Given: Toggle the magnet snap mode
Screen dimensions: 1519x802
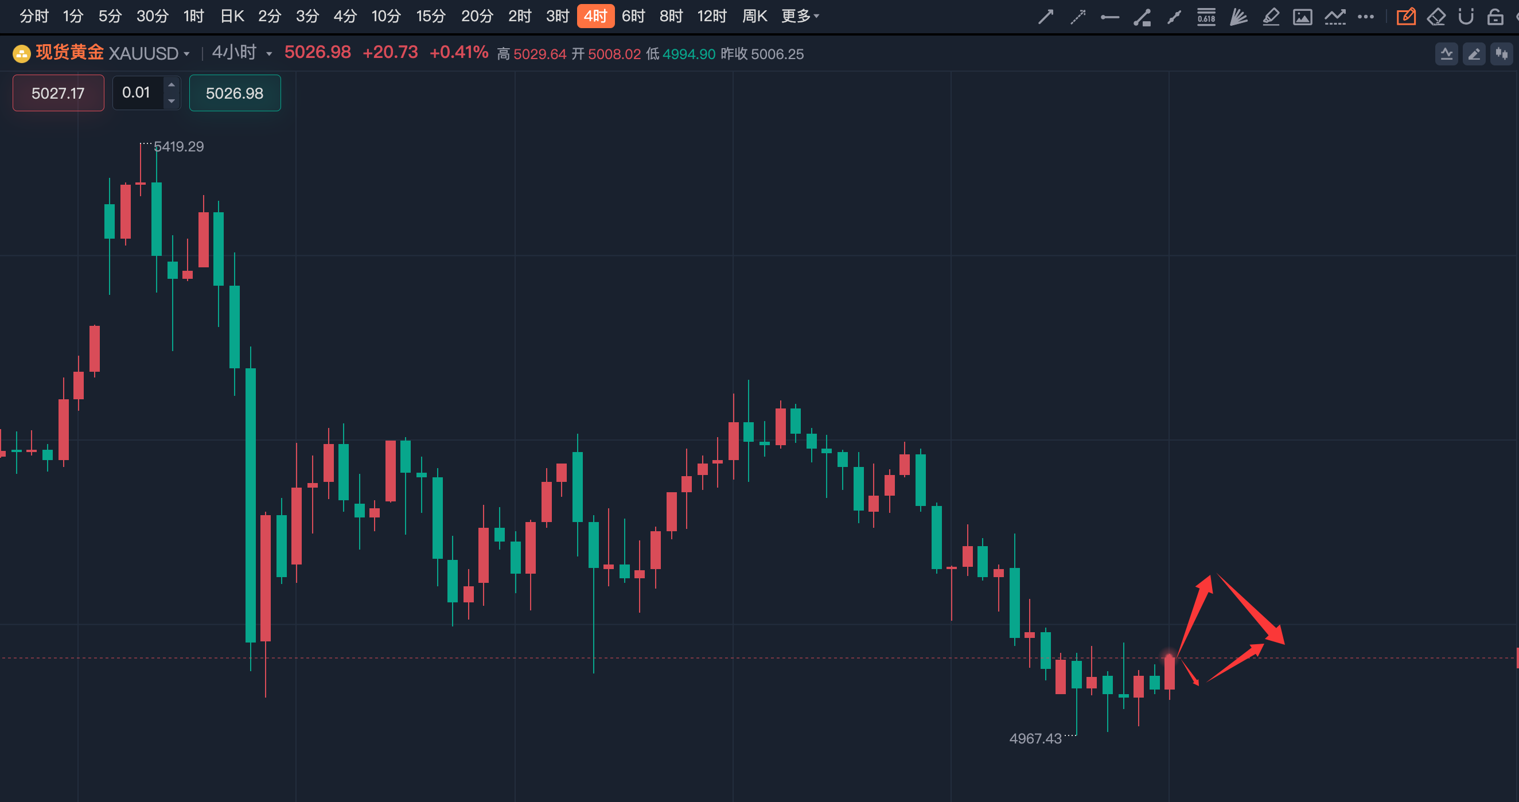Looking at the screenshot, I should click(x=1466, y=17).
